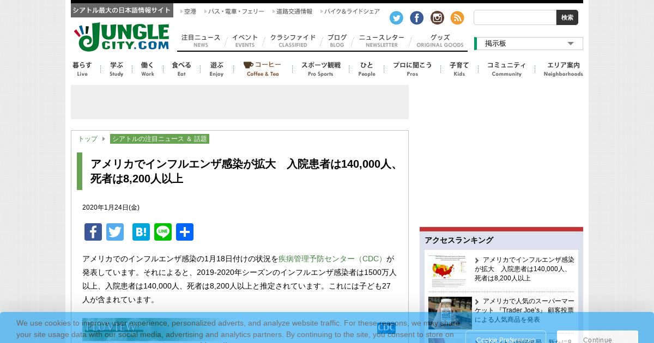The width and height of the screenshot is (654, 343).
Task: Click the article headline text
Action: [x=245, y=171]
